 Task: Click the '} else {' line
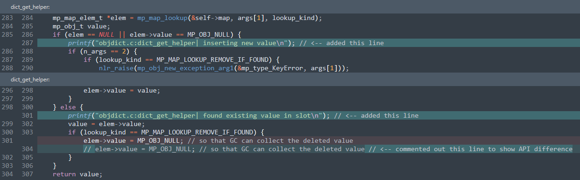pyautogui.click(x=68, y=107)
